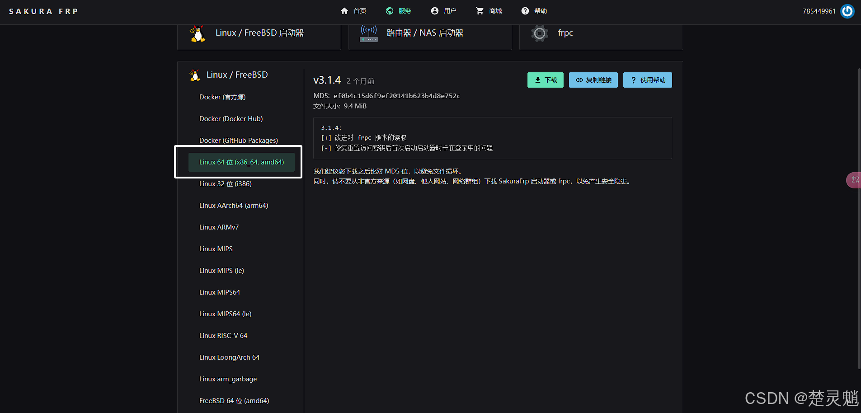Click the account icon beside 用户
Image resolution: width=861 pixels, height=413 pixels.
[x=435, y=11]
